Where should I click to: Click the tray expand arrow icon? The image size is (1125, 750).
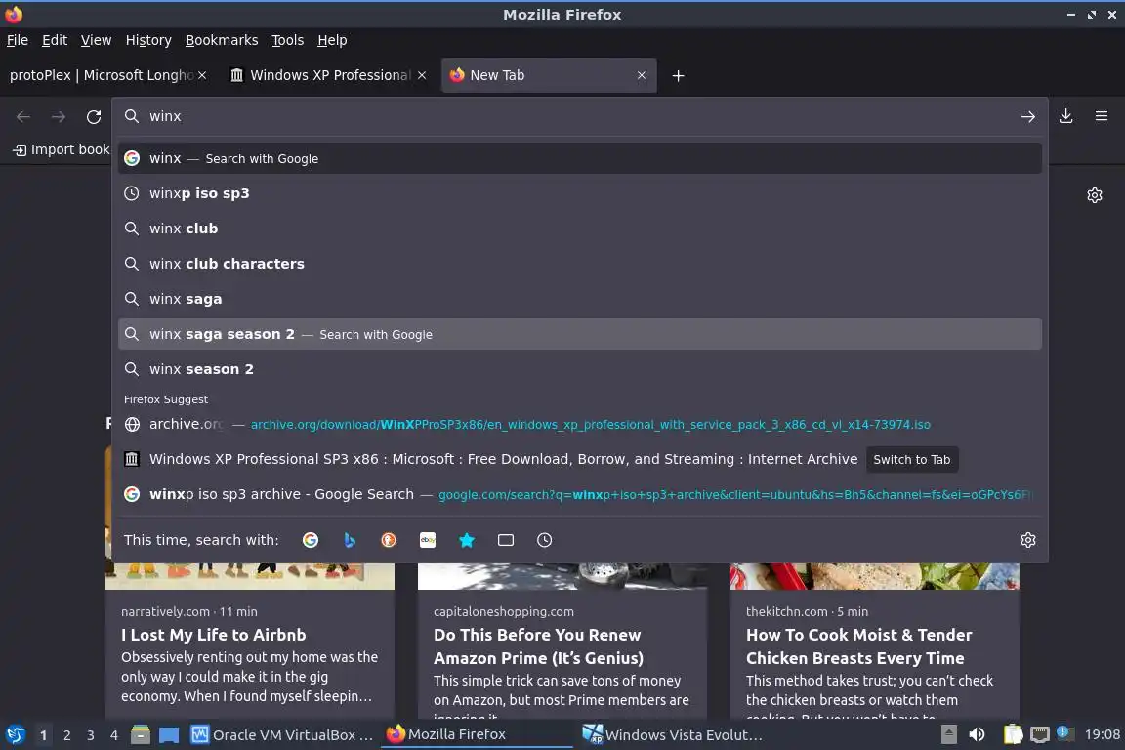(x=948, y=735)
